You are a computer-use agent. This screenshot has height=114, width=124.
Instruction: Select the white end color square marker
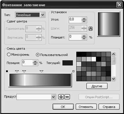(x=73, y=71)
